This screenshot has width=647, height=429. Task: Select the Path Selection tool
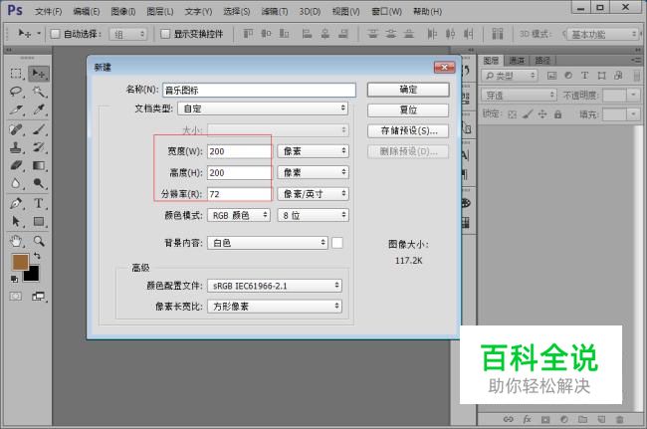(16, 222)
